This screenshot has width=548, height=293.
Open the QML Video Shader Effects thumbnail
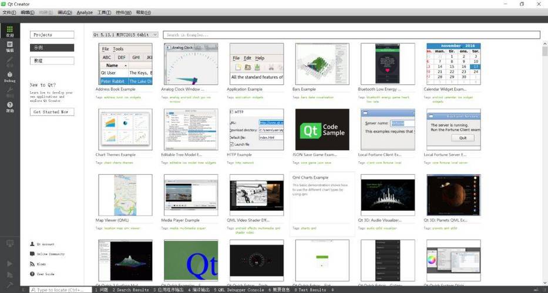pyautogui.click(x=257, y=195)
